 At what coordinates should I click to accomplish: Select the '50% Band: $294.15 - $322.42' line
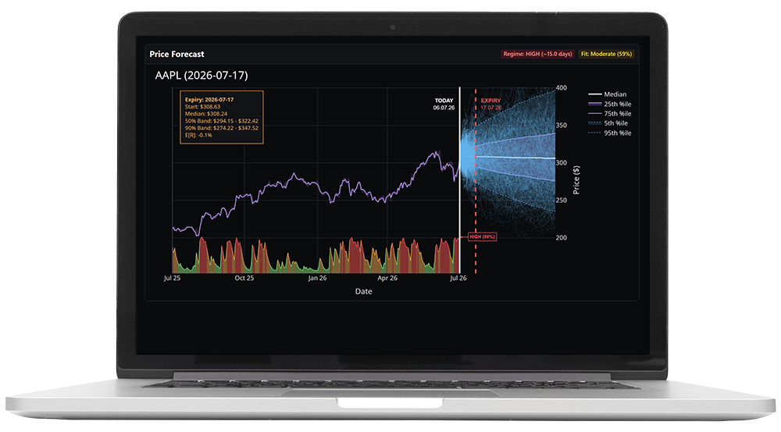coord(222,121)
